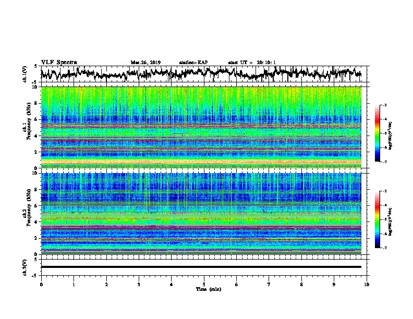Click the "ch.1(V)" voltage axis label
Screen dimensions: 413x319
[x=25, y=74]
